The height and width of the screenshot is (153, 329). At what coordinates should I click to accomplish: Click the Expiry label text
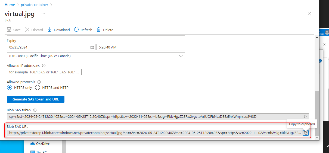point(11,41)
